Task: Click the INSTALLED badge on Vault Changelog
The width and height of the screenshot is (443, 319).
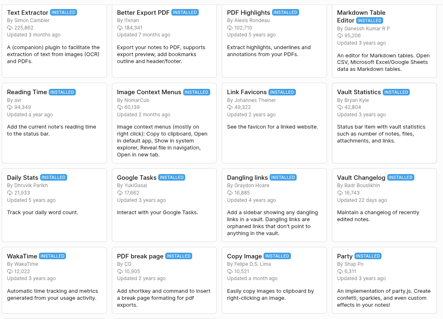Action: 400,178
